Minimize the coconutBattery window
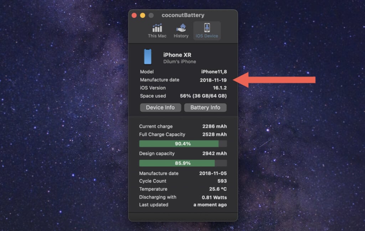This screenshot has width=365, height=231. coord(143,15)
